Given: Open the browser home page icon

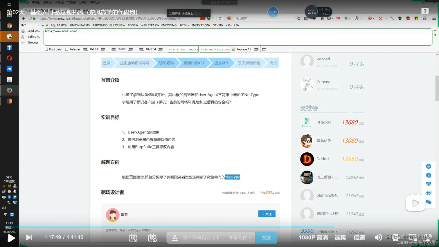Looking at the screenshot, I should coord(322,18).
